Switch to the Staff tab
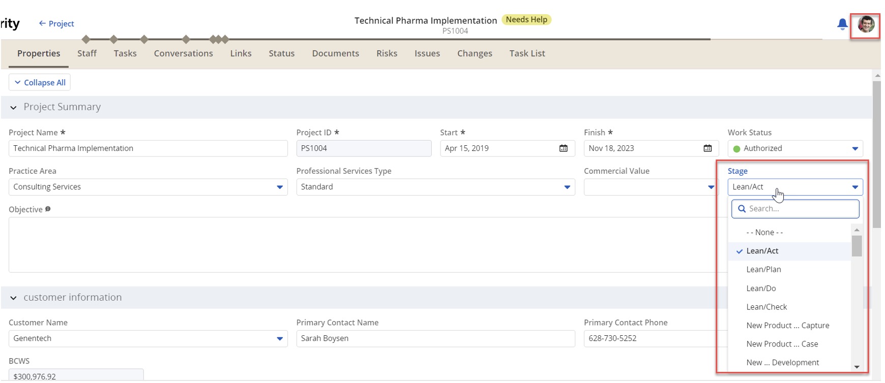 (87, 53)
